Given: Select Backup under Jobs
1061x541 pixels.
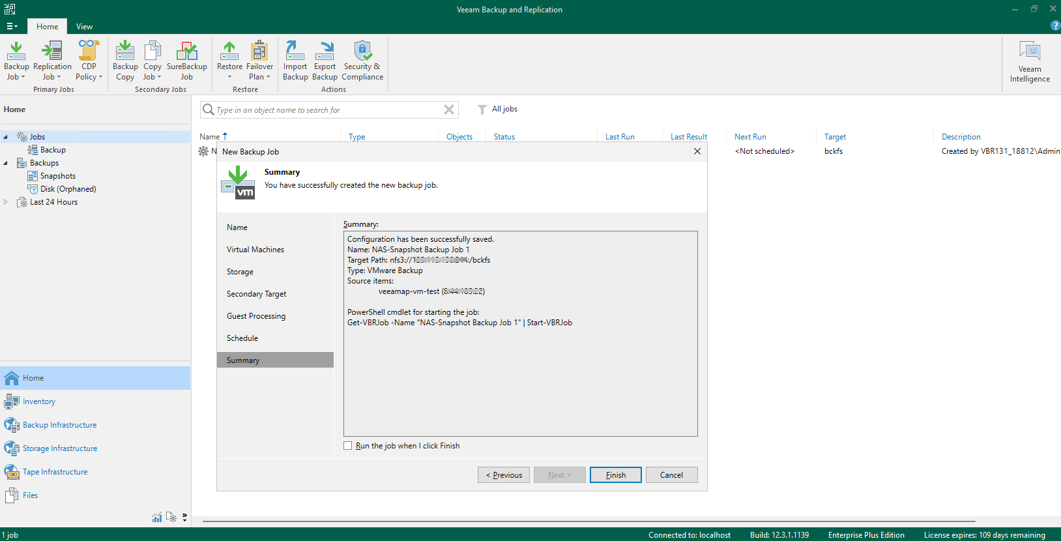Looking at the screenshot, I should [x=53, y=150].
